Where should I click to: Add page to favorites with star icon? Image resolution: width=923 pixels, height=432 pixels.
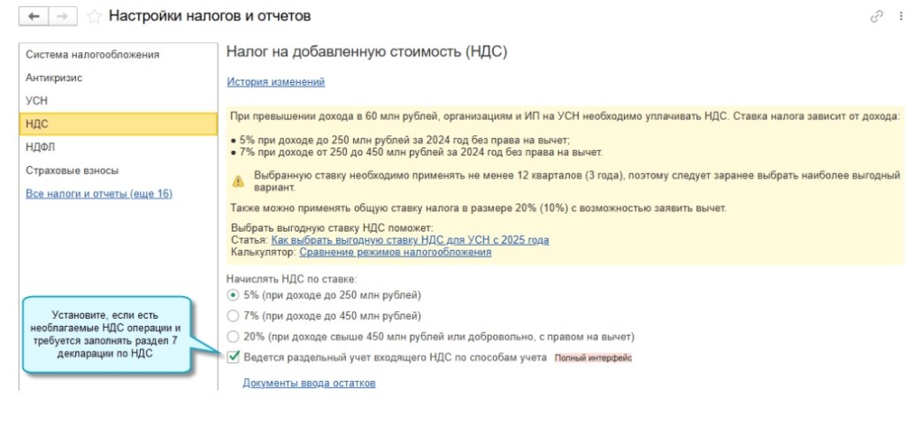[92, 17]
